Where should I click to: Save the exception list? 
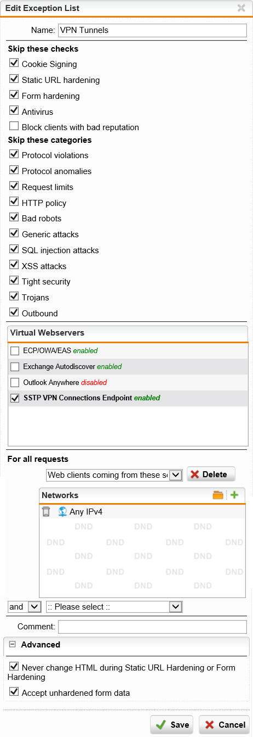click(x=173, y=725)
